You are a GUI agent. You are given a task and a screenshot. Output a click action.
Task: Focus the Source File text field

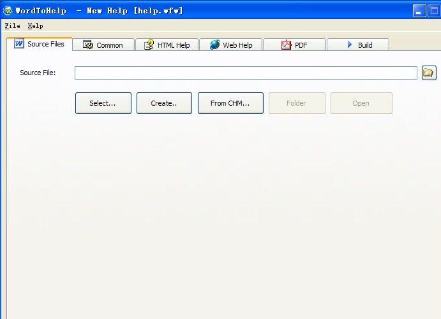[x=246, y=73]
